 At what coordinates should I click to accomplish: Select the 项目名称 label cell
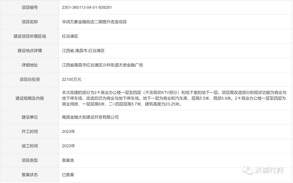30,22
